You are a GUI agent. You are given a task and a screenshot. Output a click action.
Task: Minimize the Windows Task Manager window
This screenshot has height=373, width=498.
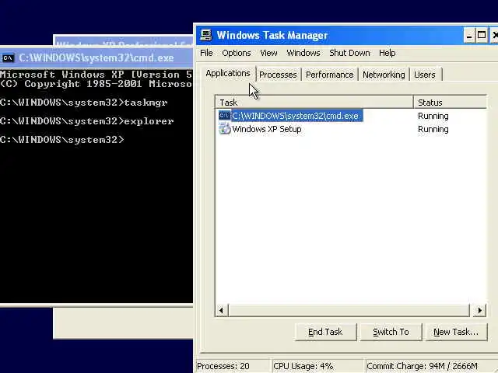tap(469, 36)
